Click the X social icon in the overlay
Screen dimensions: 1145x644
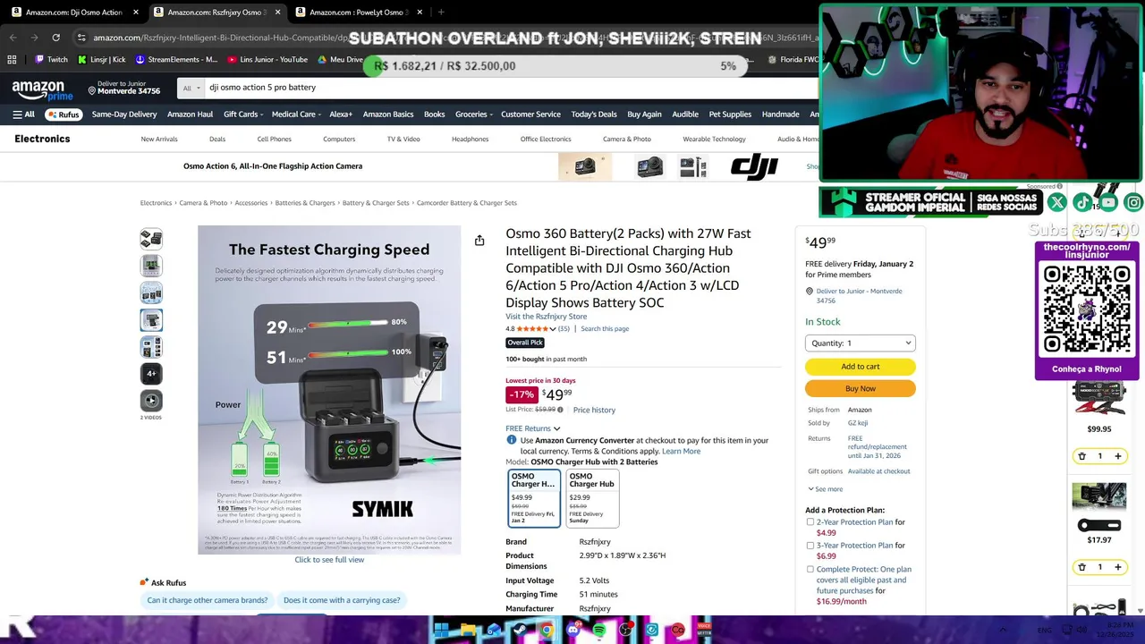pyautogui.click(x=1056, y=203)
